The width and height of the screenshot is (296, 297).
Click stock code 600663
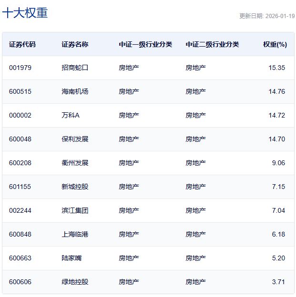tap(20, 258)
